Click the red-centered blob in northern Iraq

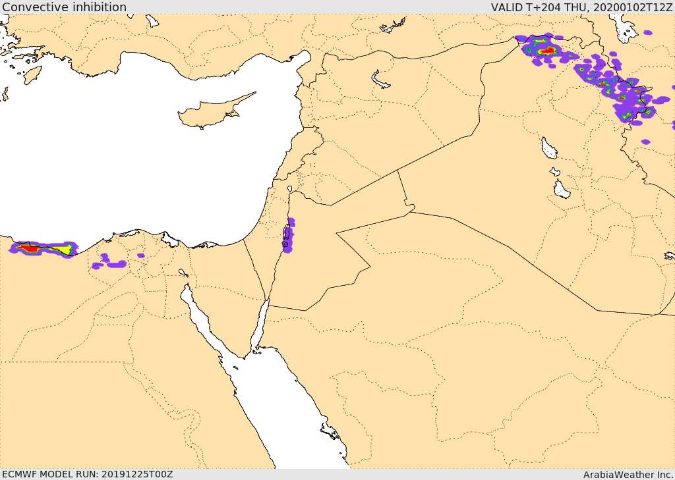coord(548,51)
